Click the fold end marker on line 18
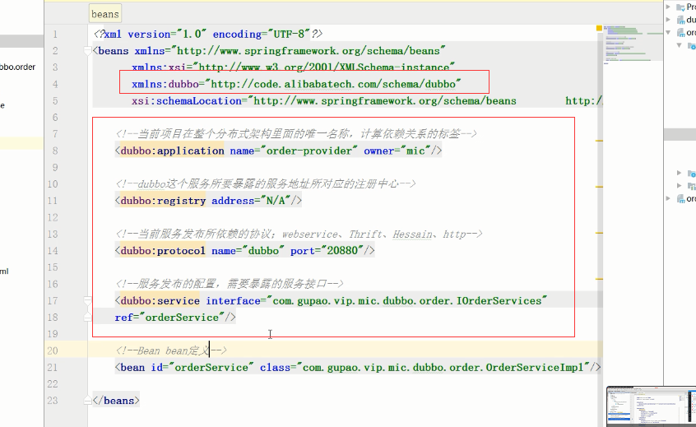 point(87,318)
